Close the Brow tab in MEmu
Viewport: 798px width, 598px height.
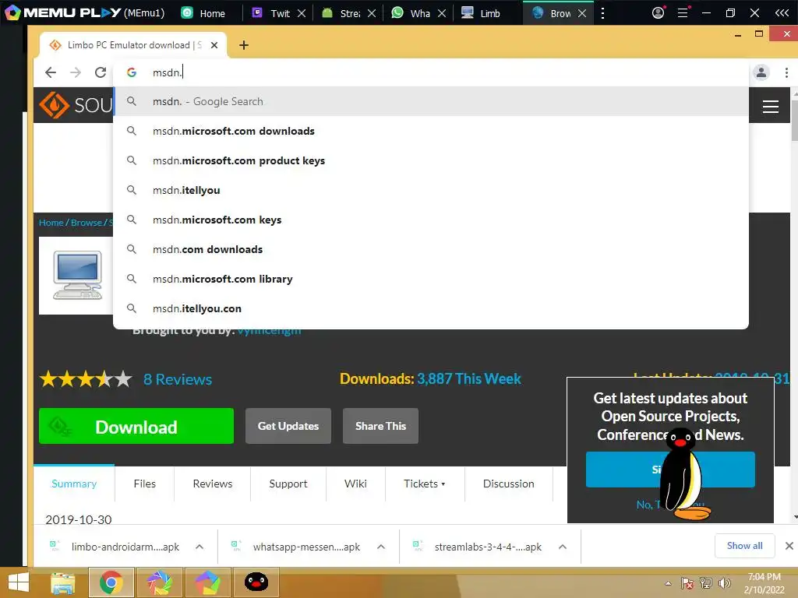[582, 13]
